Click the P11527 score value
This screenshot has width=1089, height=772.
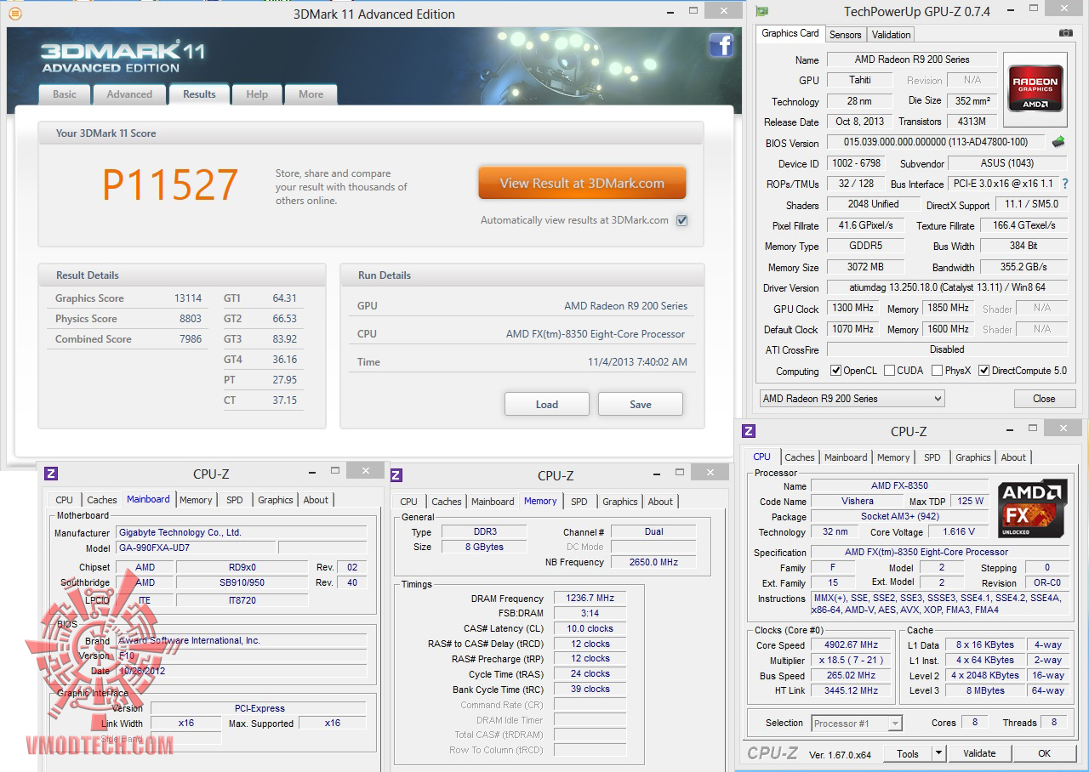click(170, 184)
